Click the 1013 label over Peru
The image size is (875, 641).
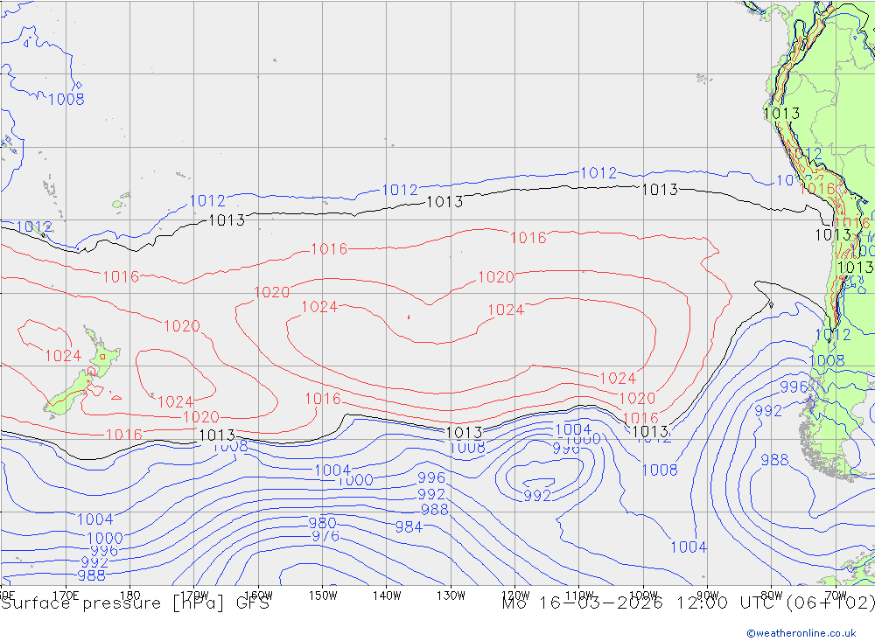[781, 114]
